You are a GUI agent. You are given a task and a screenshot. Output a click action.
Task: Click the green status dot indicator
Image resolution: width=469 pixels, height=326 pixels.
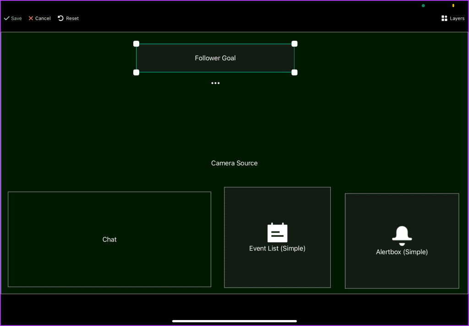tap(423, 5)
